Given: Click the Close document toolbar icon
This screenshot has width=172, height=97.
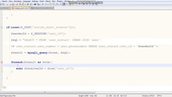Looking at the screenshot, I should pos(7,4).
